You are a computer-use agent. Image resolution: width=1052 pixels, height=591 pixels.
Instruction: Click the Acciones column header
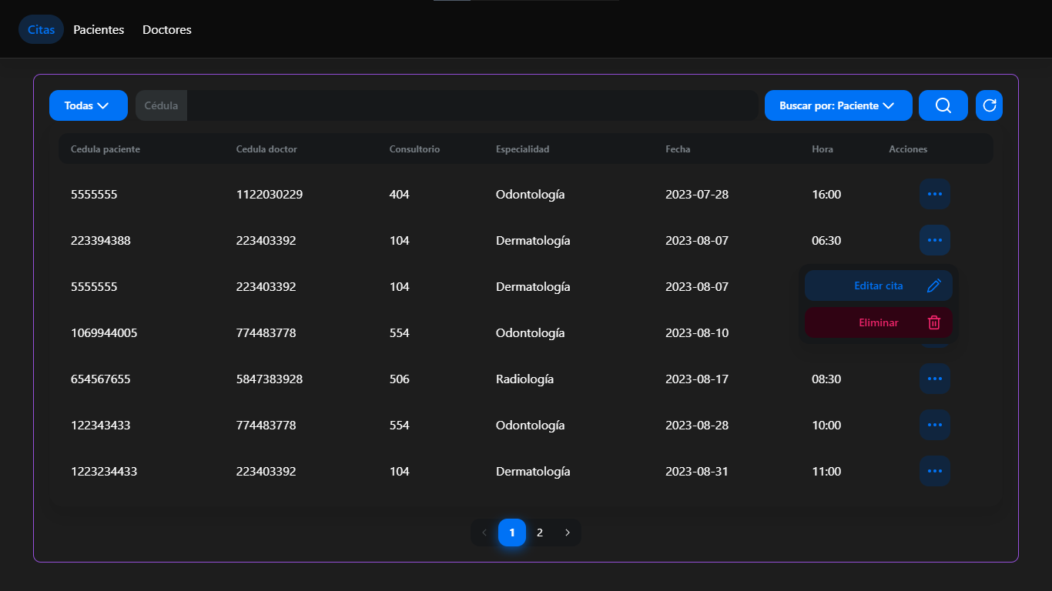click(908, 149)
